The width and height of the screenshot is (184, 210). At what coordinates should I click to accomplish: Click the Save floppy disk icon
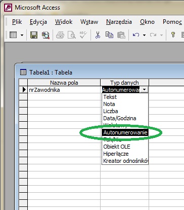34,35
